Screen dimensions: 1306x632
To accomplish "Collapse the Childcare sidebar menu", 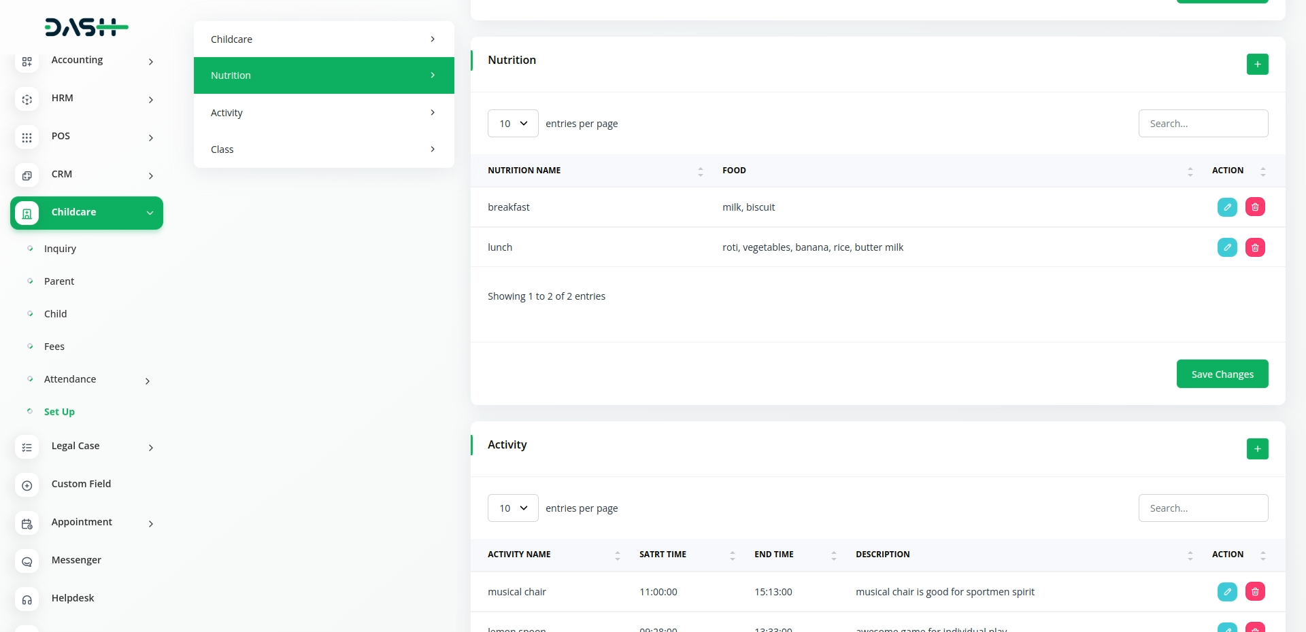I will click(150, 213).
